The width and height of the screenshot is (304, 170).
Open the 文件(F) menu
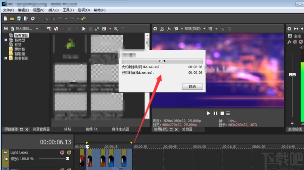coord(8,10)
